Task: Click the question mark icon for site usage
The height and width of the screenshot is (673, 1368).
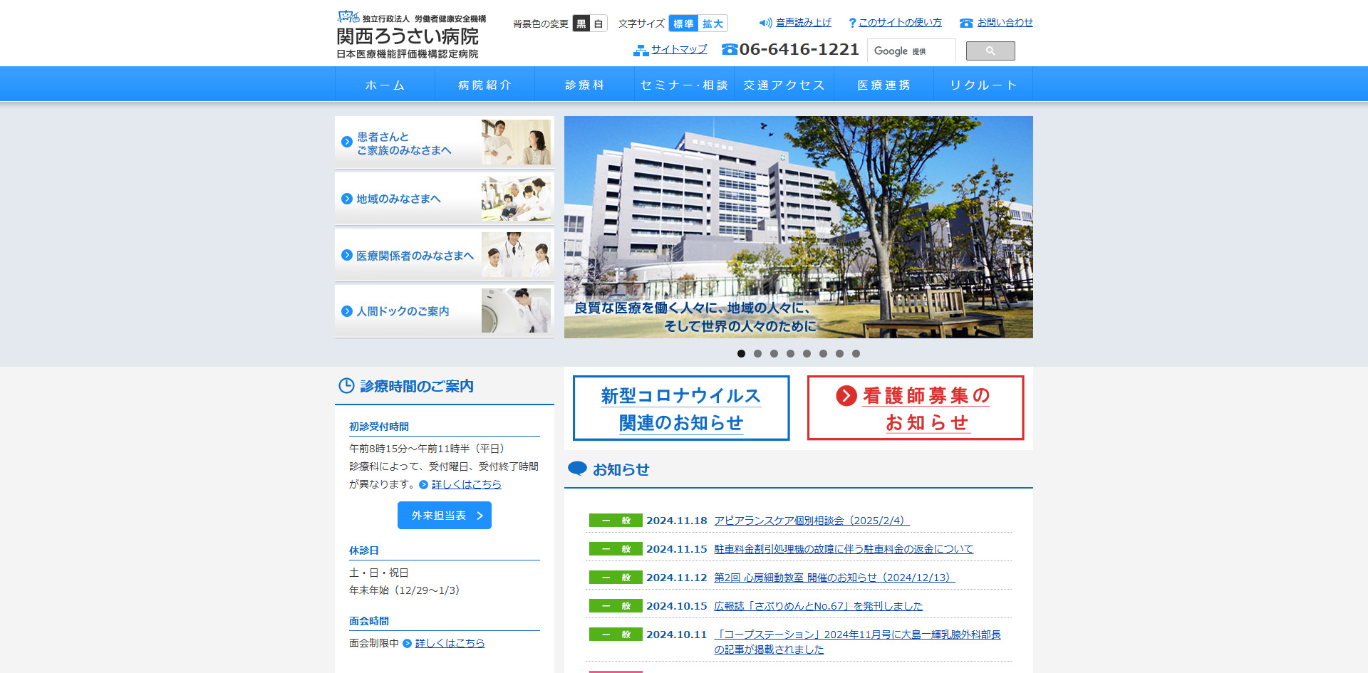Action: (852, 23)
